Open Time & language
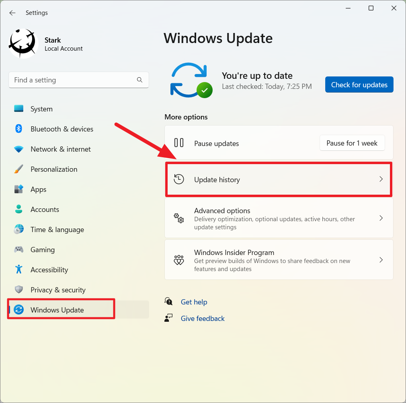The width and height of the screenshot is (406, 403). tap(79, 230)
